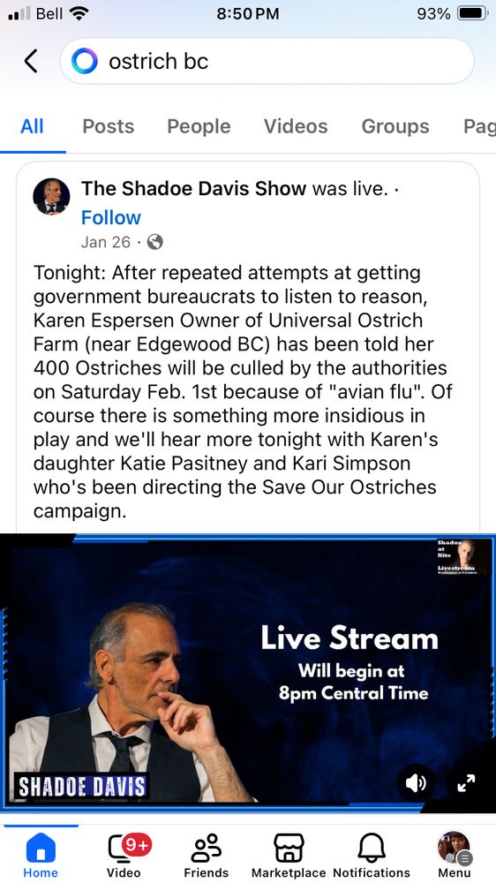496x883 pixels.
Task: Tap the search field containing ostrich bc
Action: coord(267,61)
